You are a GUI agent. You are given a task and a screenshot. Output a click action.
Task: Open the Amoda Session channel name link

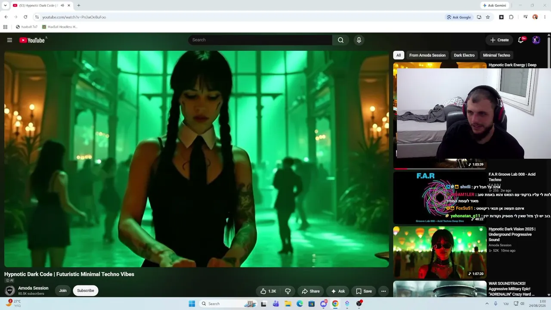[x=33, y=288]
